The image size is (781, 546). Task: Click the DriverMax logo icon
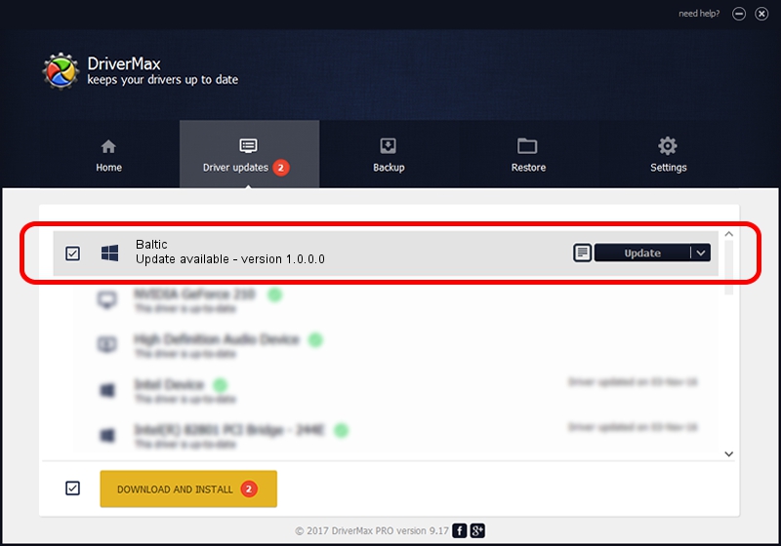[x=62, y=71]
